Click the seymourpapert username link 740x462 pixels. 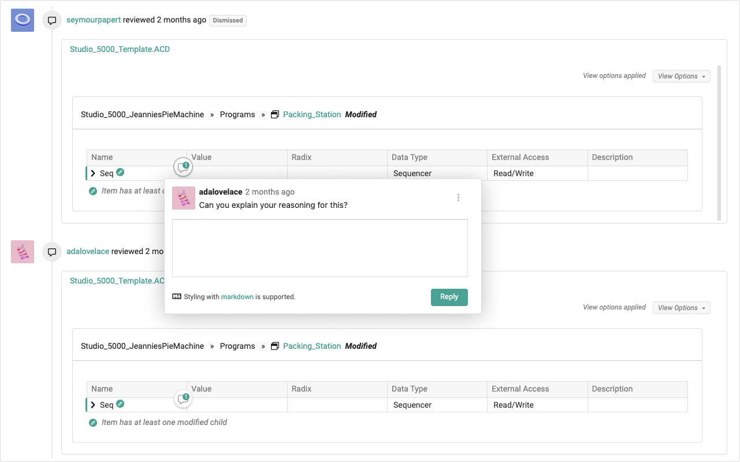tap(94, 20)
